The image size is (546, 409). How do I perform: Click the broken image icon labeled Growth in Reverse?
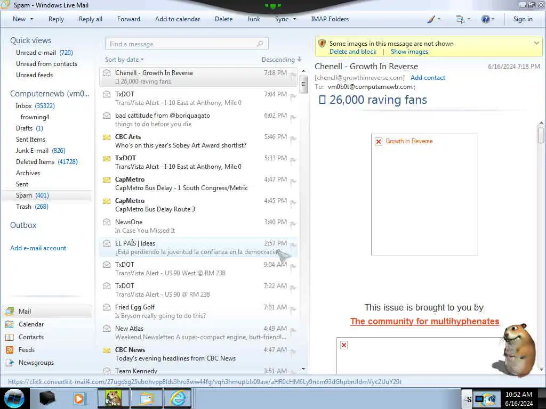click(x=379, y=142)
